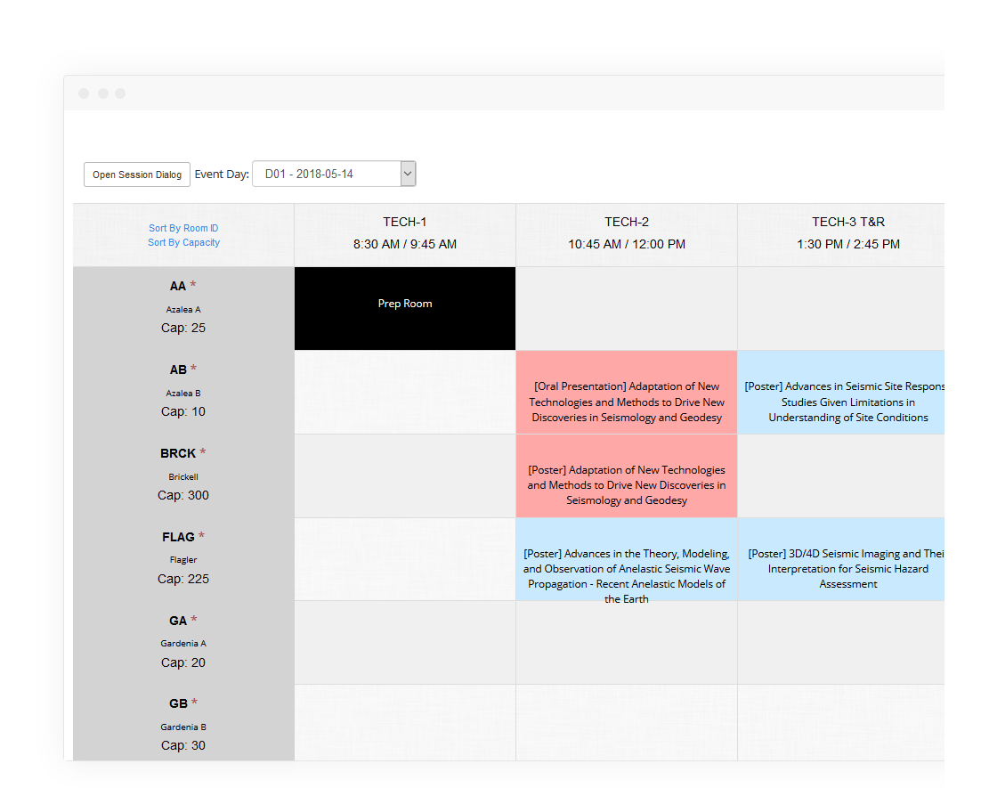Select the GB room label

[178, 703]
